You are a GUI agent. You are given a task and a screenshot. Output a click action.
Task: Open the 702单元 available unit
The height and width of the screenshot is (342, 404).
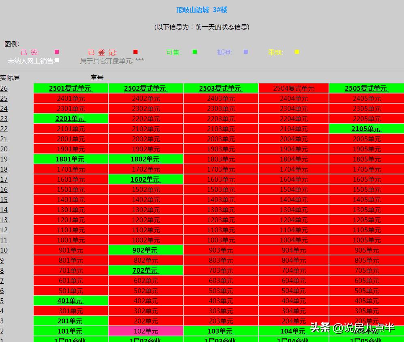tap(146, 270)
